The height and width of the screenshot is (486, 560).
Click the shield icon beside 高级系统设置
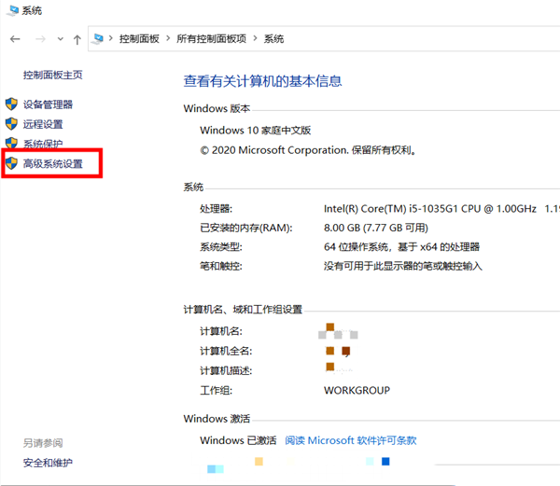[x=11, y=163]
